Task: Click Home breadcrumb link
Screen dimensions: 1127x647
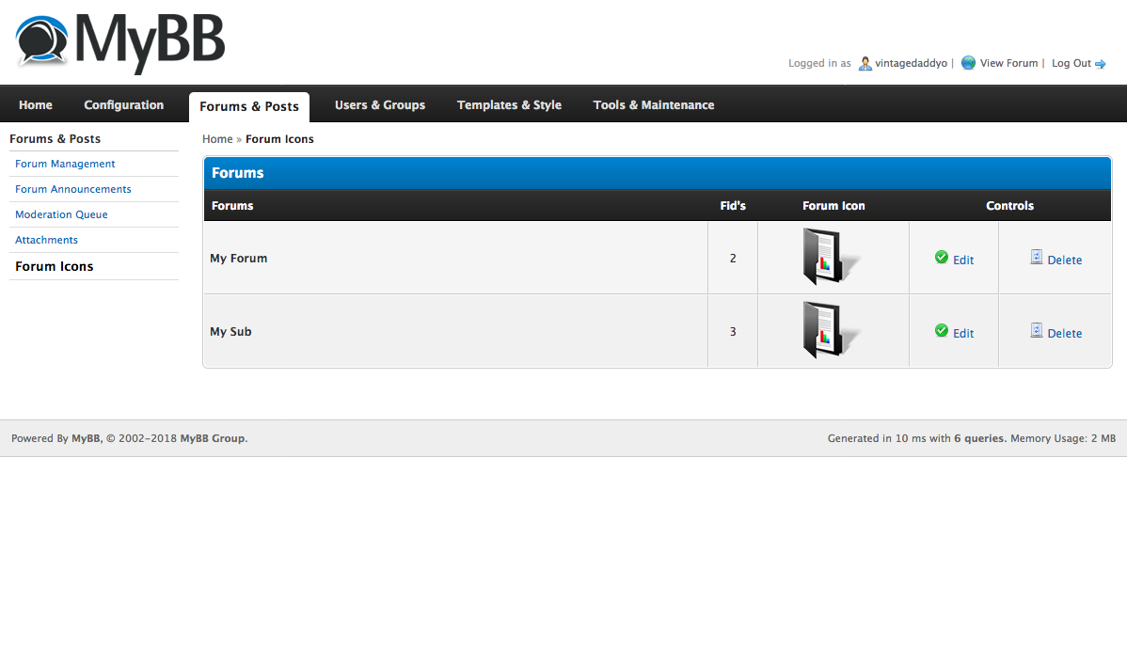Action: coord(217,139)
